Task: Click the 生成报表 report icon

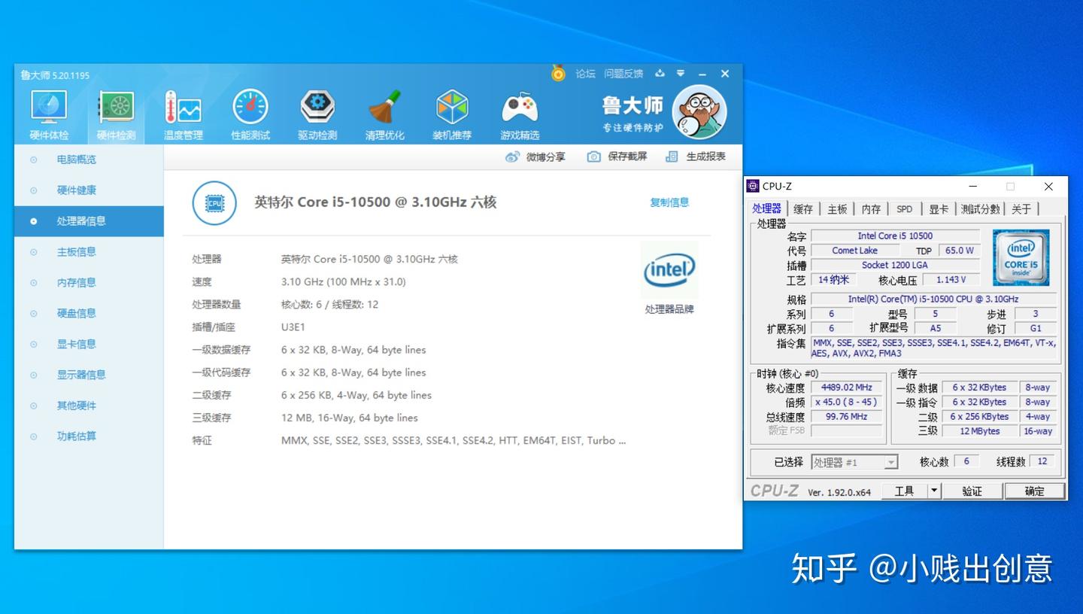Action: 672,157
